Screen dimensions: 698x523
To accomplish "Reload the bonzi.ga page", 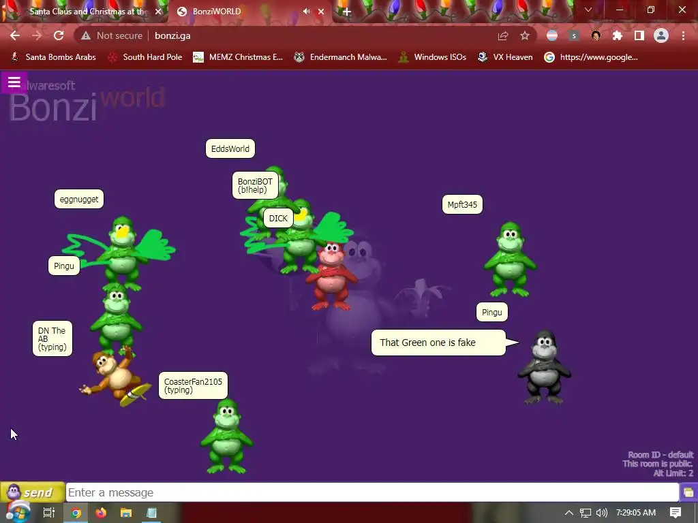I will [59, 35].
